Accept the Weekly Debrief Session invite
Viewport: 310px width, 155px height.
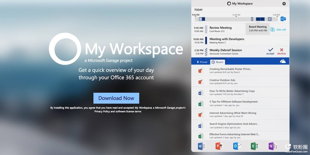270,51
